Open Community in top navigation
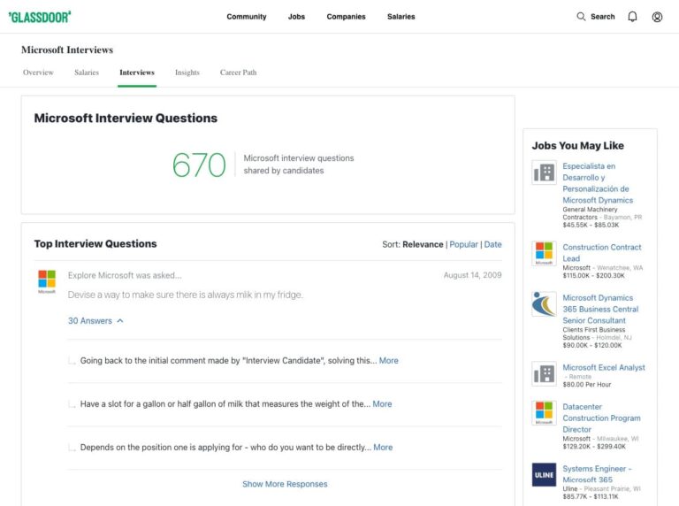This screenshot has width=679, height=506. (247, 17)
